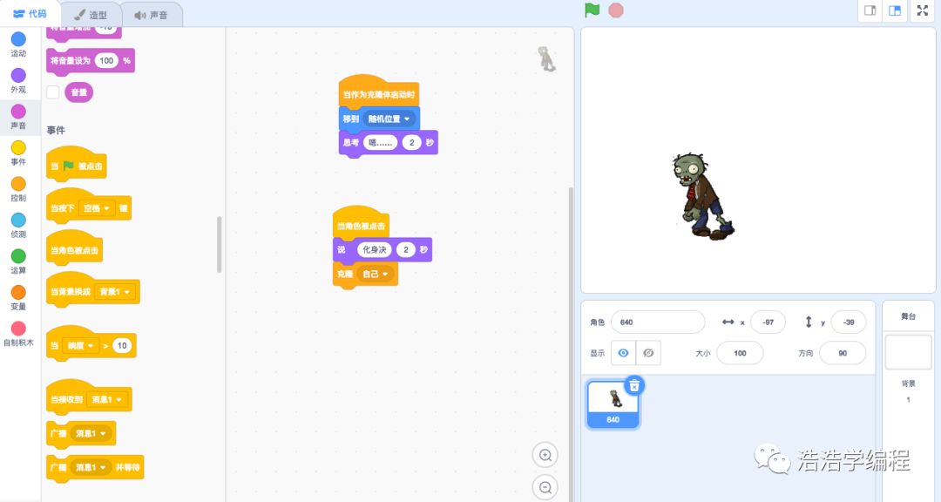This screenshot has height=502, width=941.
Task: Edit the 100 volume value field
Action: pos(107,61)
